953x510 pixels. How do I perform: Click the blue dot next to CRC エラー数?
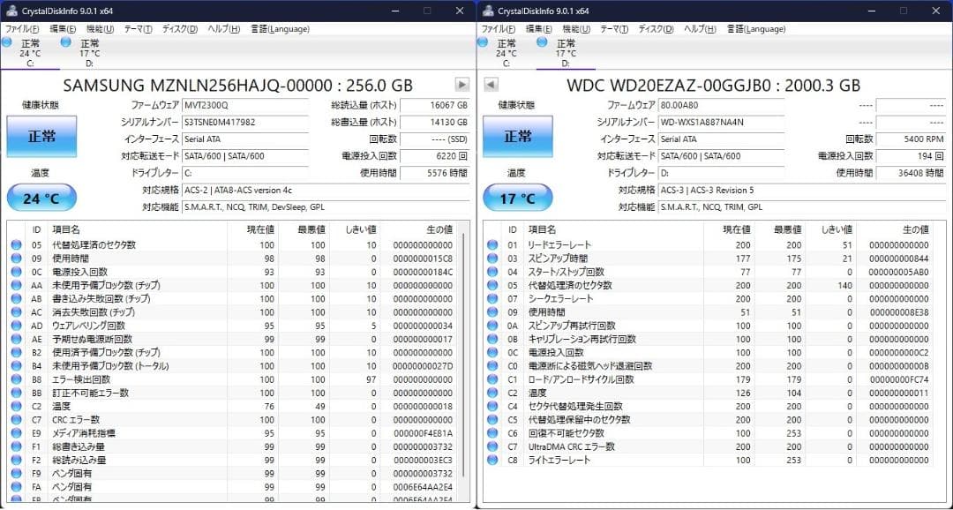[x=14, y=420]
